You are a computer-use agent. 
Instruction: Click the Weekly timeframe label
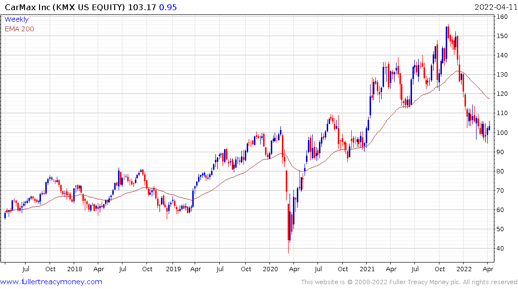tap(16, 19)
